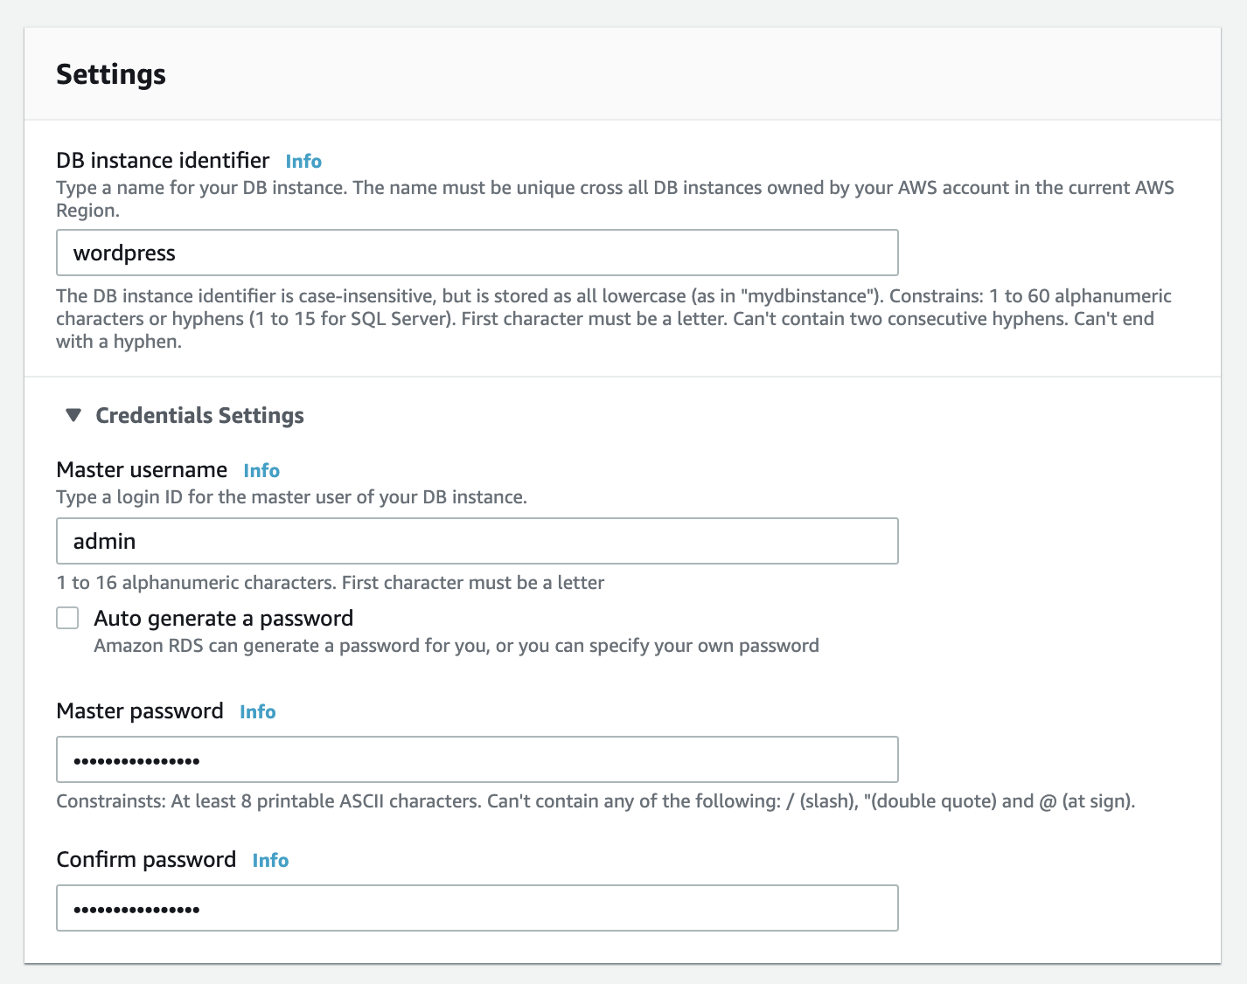Click the "Type a name for your DB instance" description

pos(612,188)
